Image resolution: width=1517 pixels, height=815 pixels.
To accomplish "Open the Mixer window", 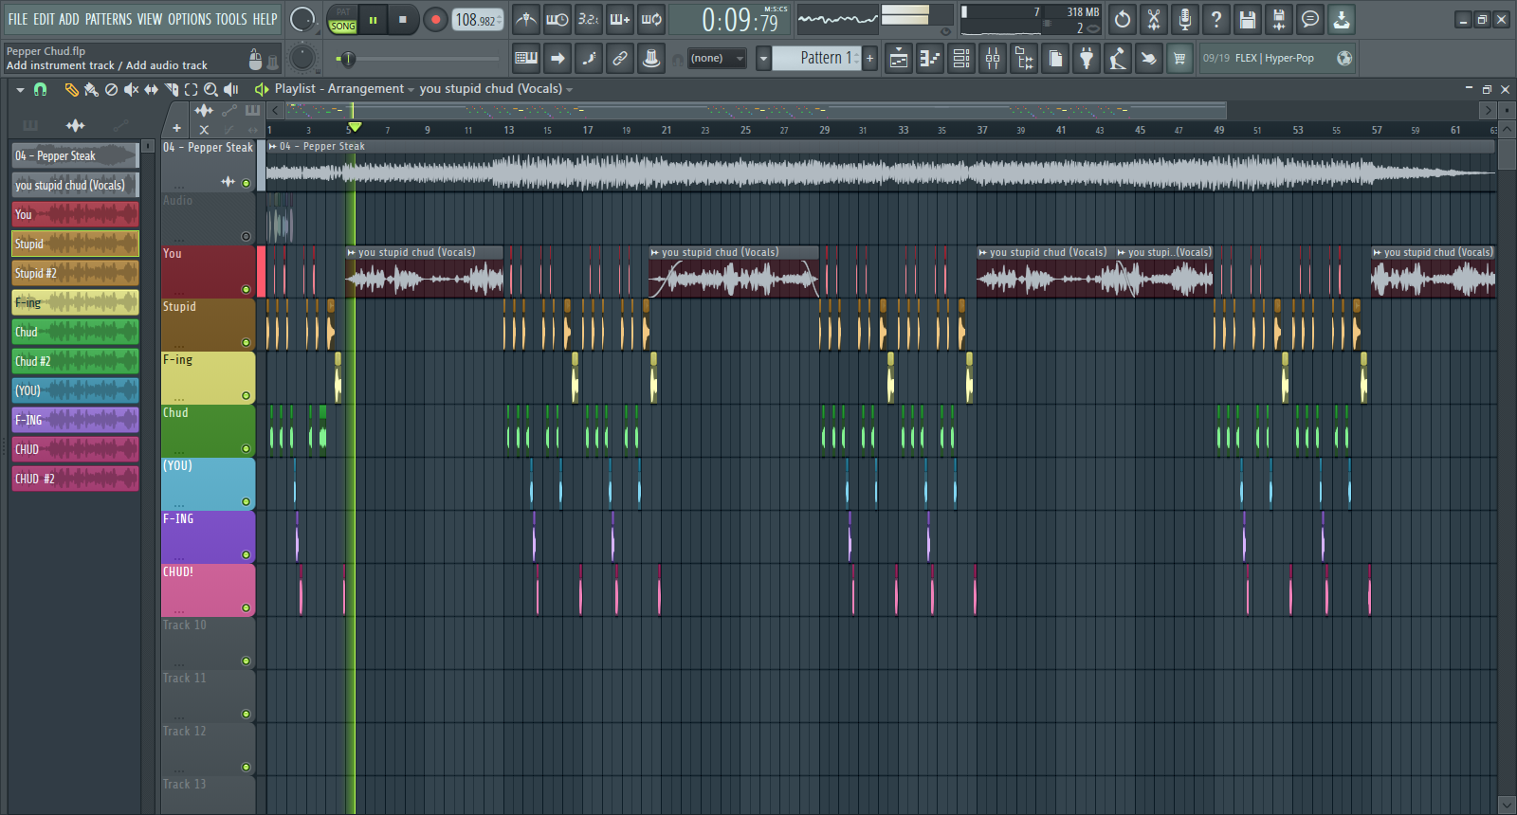I will [993, 59].
